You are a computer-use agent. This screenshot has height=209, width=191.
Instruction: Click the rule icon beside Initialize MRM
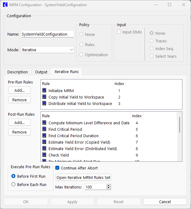point(44,91)
